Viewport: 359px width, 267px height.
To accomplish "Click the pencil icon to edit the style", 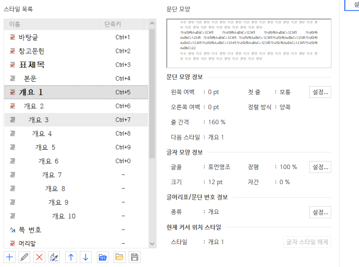I will (x=24, y=257).
